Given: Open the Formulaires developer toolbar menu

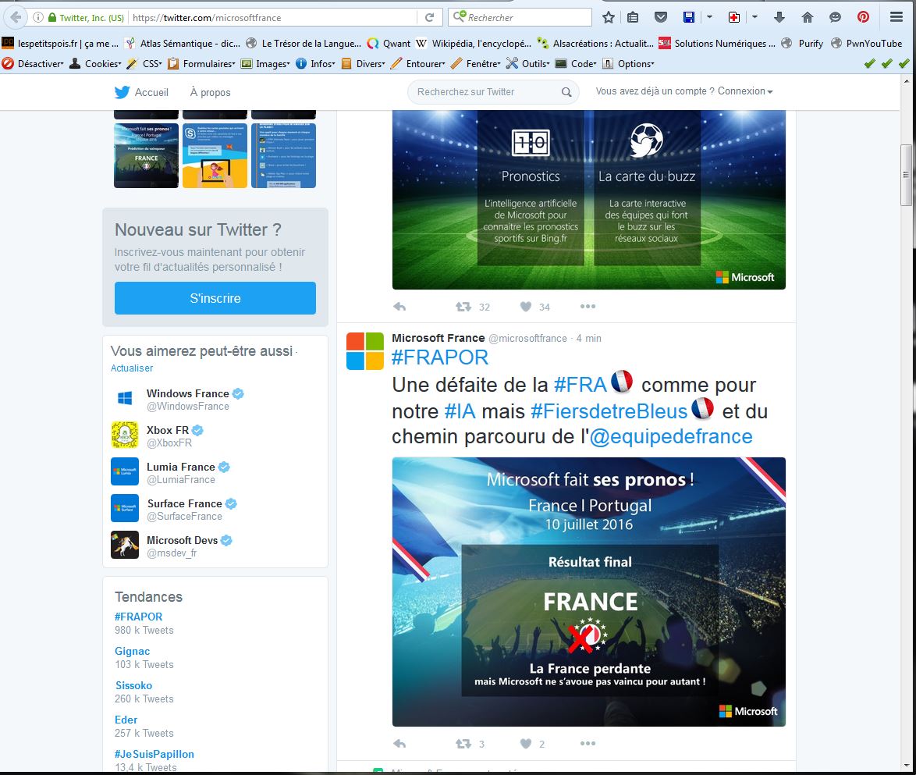Looking at the screenshot, I should click(201, 64).
